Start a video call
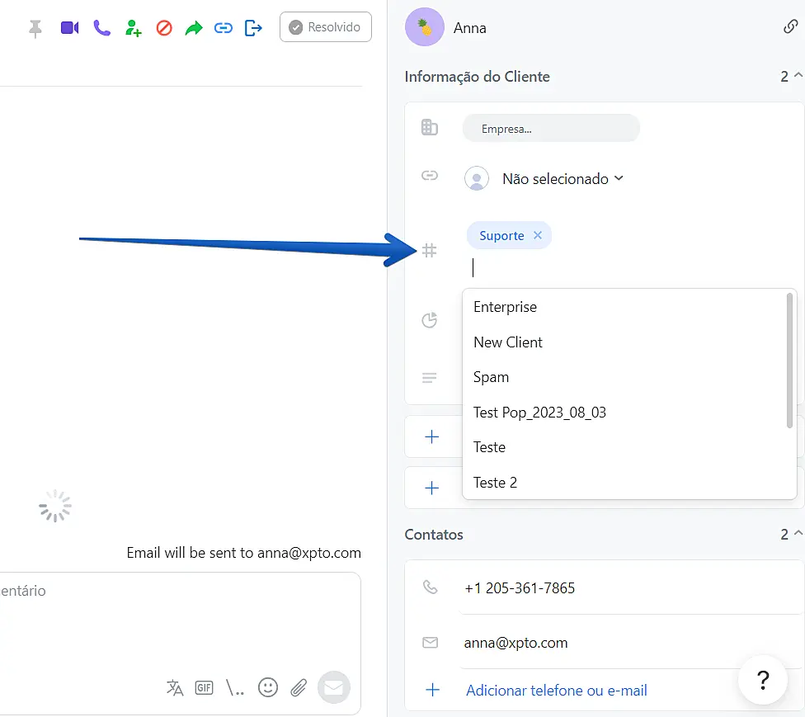This screenshot has width=805, height=717. pyautogui.click(x=69, y=28)
